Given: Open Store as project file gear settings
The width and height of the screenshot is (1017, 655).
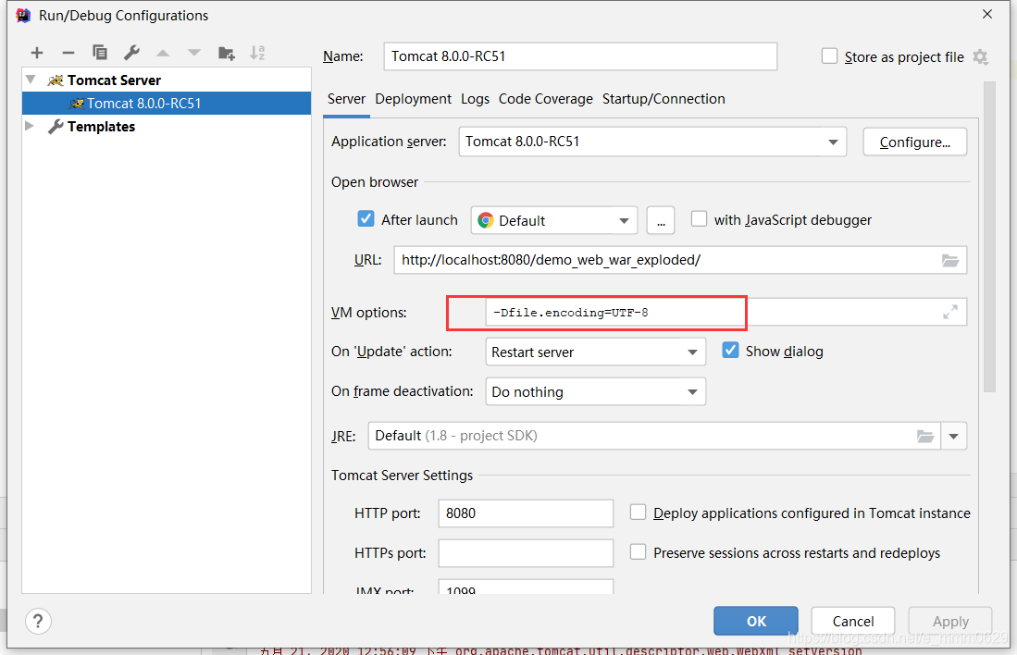Looking at the screenshot, I should (981, 57).
